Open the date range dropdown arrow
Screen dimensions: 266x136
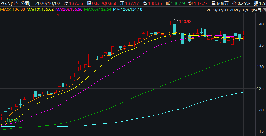tap(264, 10)
